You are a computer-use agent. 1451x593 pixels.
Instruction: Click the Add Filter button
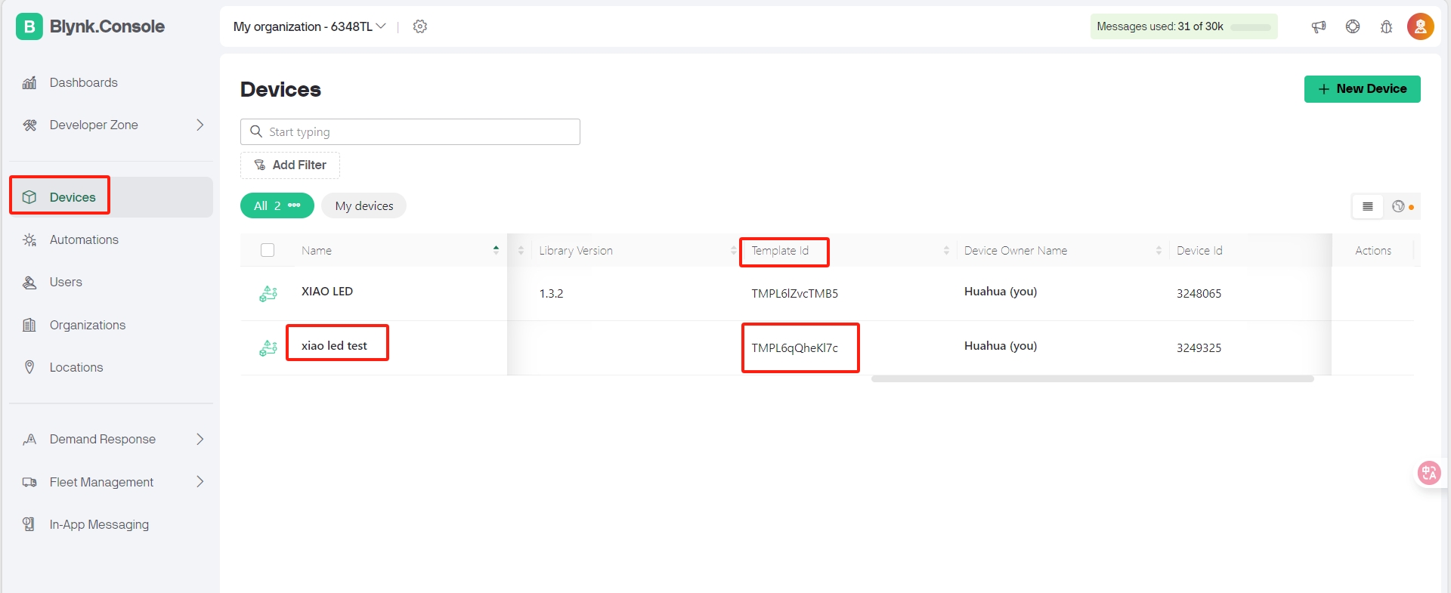(x=290, y=165)
